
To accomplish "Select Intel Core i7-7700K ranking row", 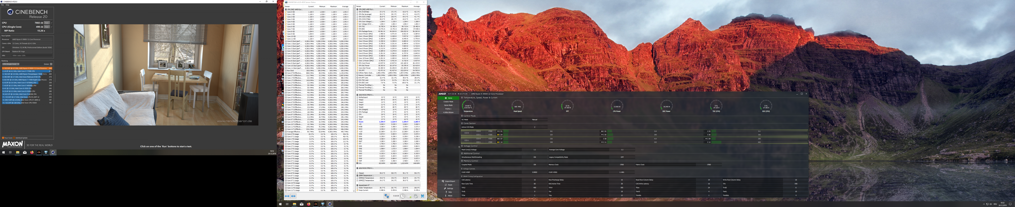I will point(27,71).
